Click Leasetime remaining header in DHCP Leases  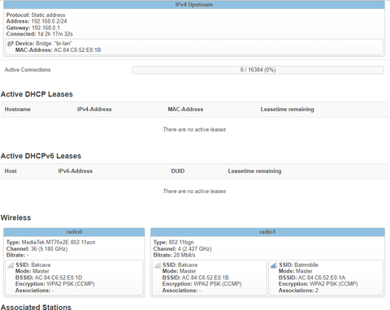tap(288, 110)
